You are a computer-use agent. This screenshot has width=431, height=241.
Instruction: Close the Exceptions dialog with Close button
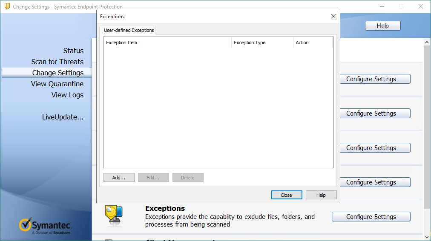[287, 195]
